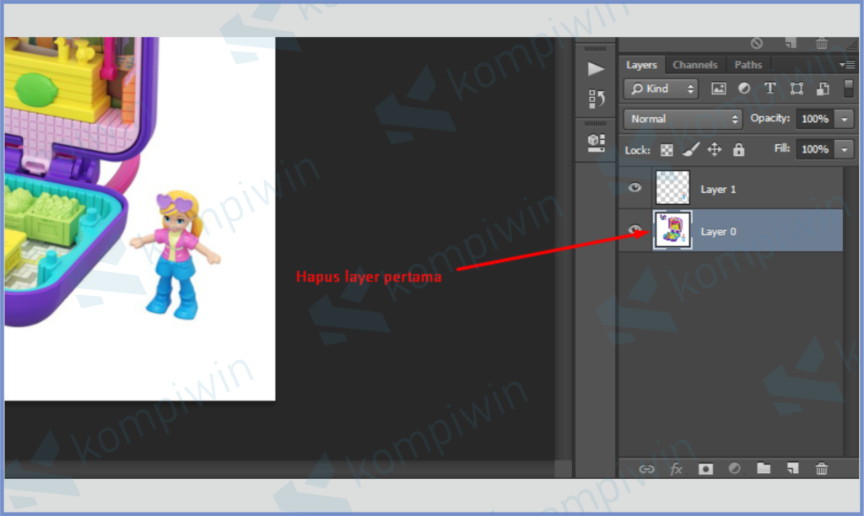Switch to the Paths tab
864x516 pixels.
748,65
